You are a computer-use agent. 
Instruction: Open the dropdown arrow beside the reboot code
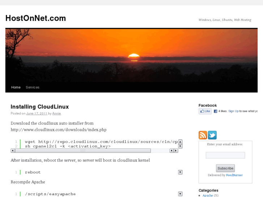click(x=180, y=172)
